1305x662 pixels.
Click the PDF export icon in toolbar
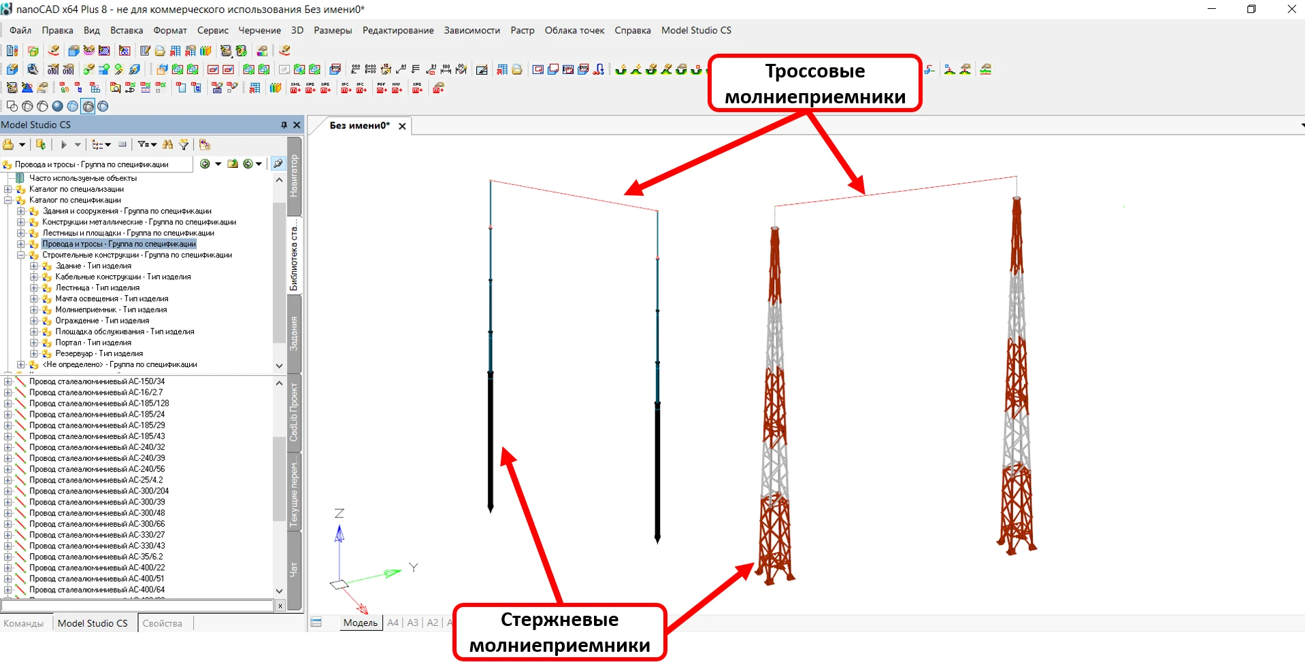coord(381,88)
